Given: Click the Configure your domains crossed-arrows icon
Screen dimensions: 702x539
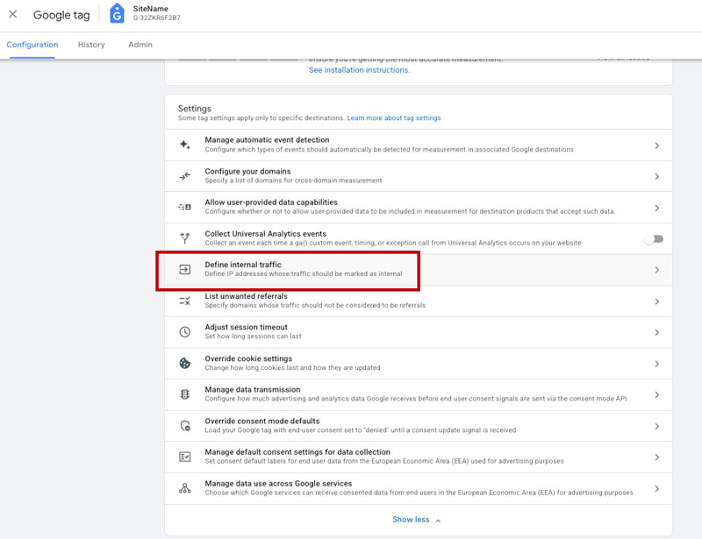Looking at the screenshot, I should pyautogui.click(x=186, y=177).
